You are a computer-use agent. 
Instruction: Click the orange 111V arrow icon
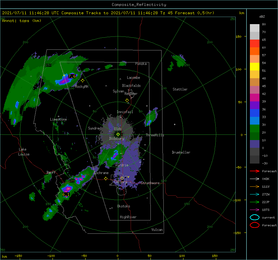(255, 186)
